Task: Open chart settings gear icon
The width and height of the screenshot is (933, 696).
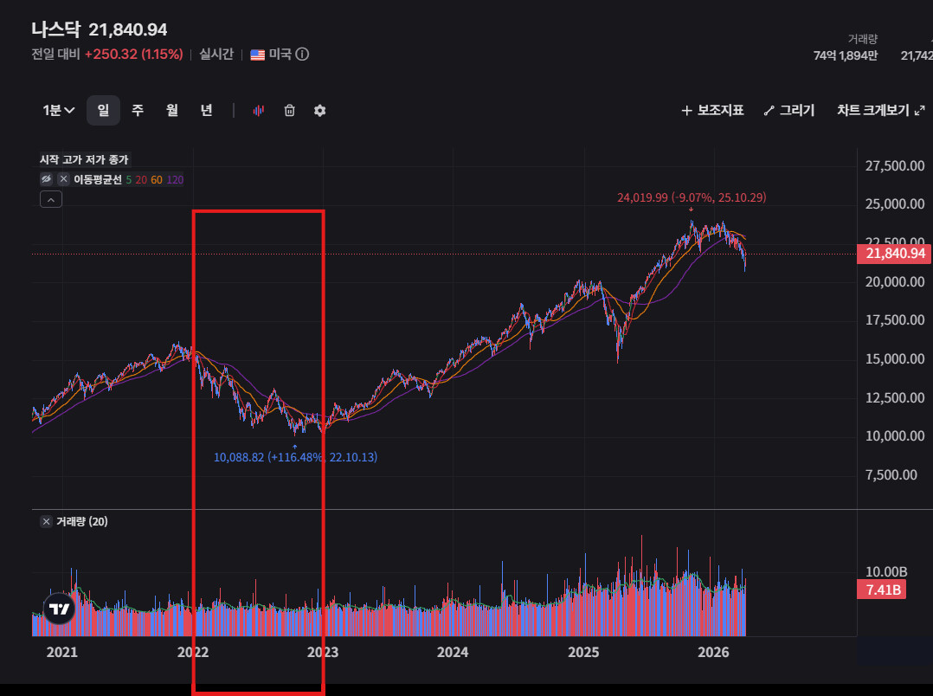Action: click(x=320, y=111)
